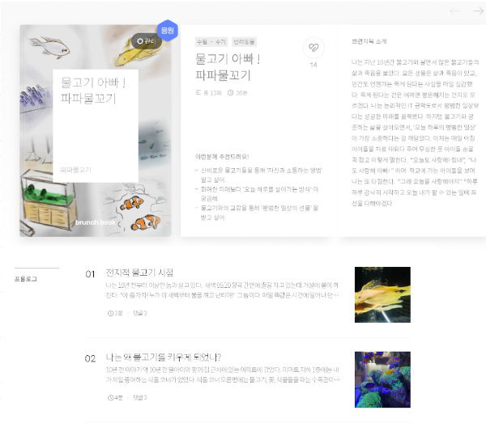
Task: Open episode 02 나는 왜 물고기를 키우게 되었나?
Action: (x=164, y=357)
